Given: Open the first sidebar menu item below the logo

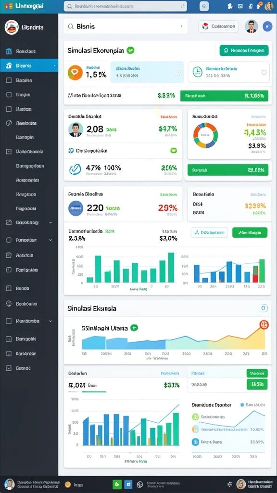Looking at the screenshot, I should tap(29, 51).
